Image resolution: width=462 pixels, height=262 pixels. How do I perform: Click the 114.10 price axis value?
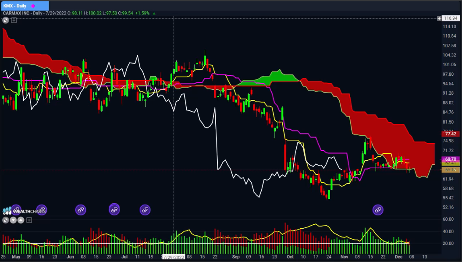[x=449, y=26]
